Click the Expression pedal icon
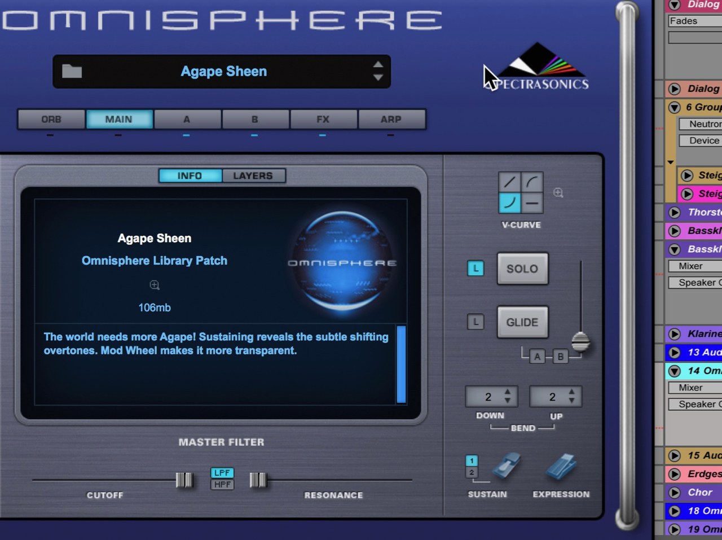The height and width of the screenshot is (540, 722). pos(561,467)
